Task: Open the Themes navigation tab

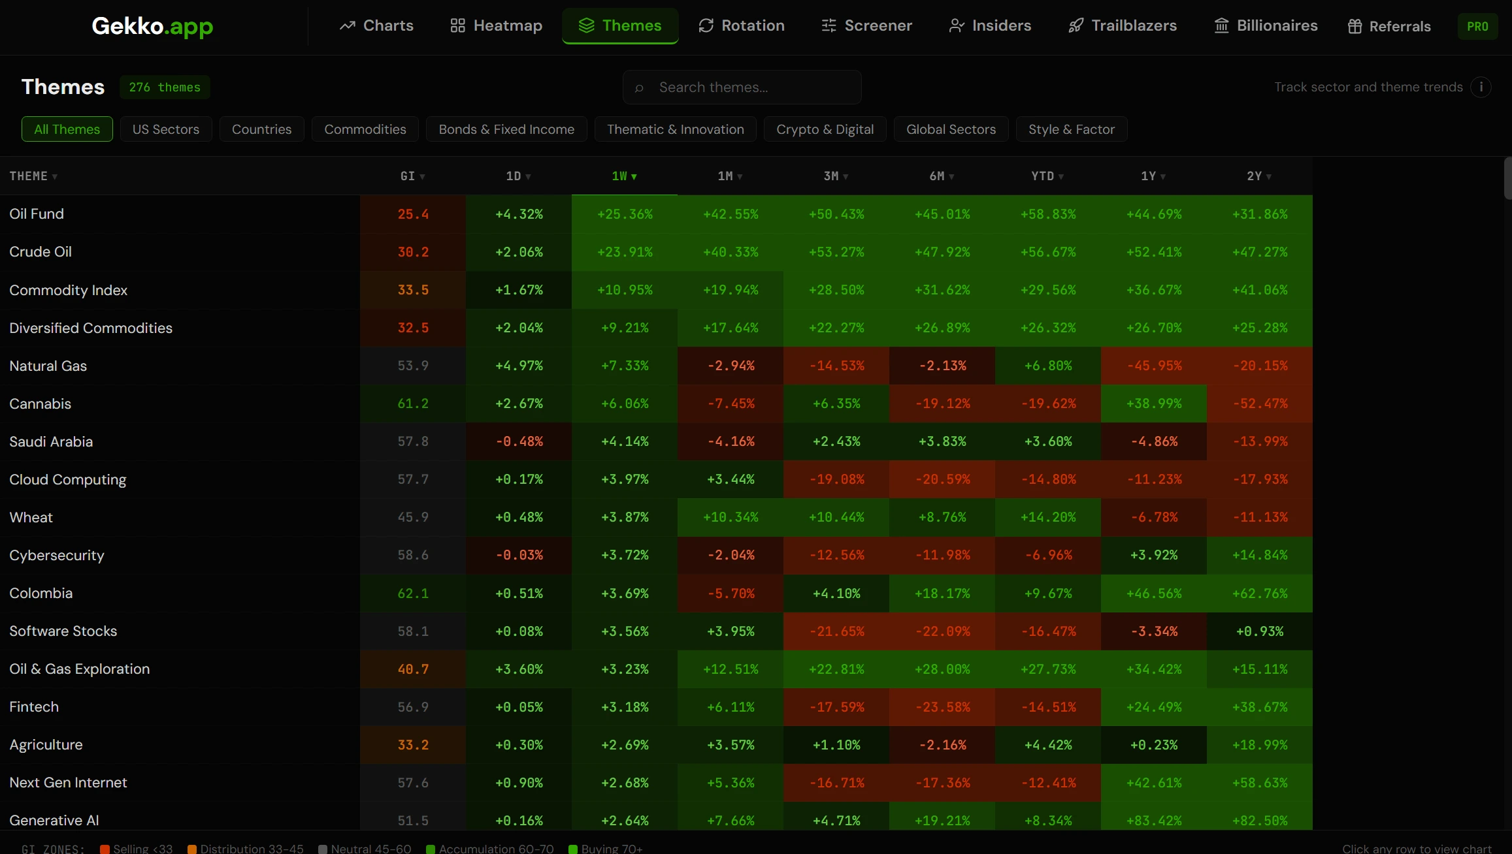Action: pos(619,25)
